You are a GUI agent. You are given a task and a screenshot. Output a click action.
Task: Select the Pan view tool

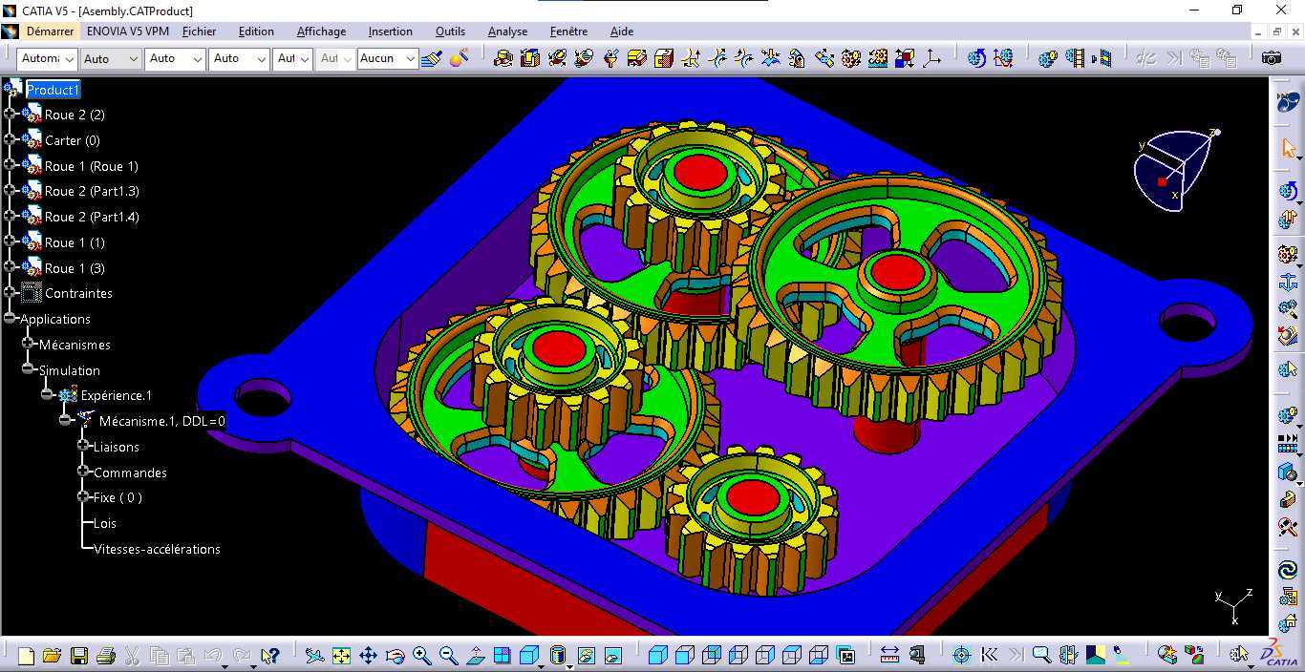[368, 656]
